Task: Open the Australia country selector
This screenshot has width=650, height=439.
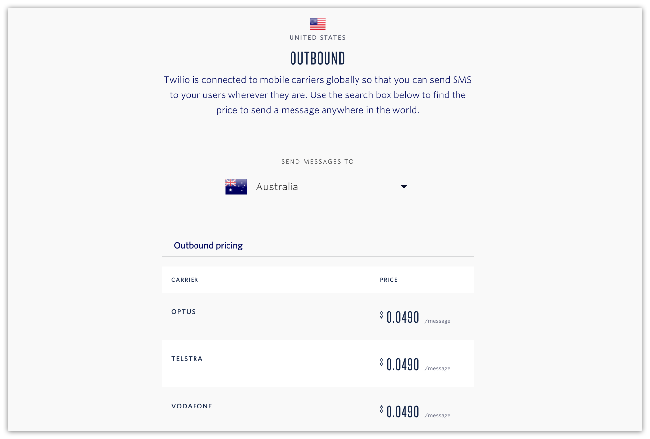Action: point(317,187)
